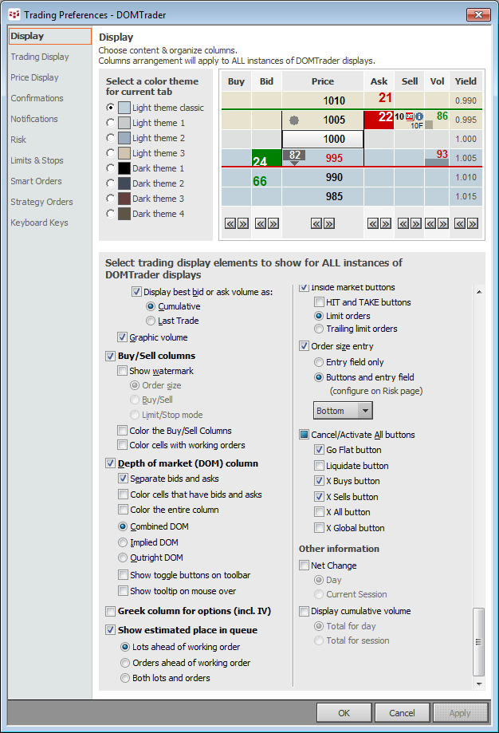Select the Implied DOM radio option
This screenshot has height=733, width=499.
point(123,542)
